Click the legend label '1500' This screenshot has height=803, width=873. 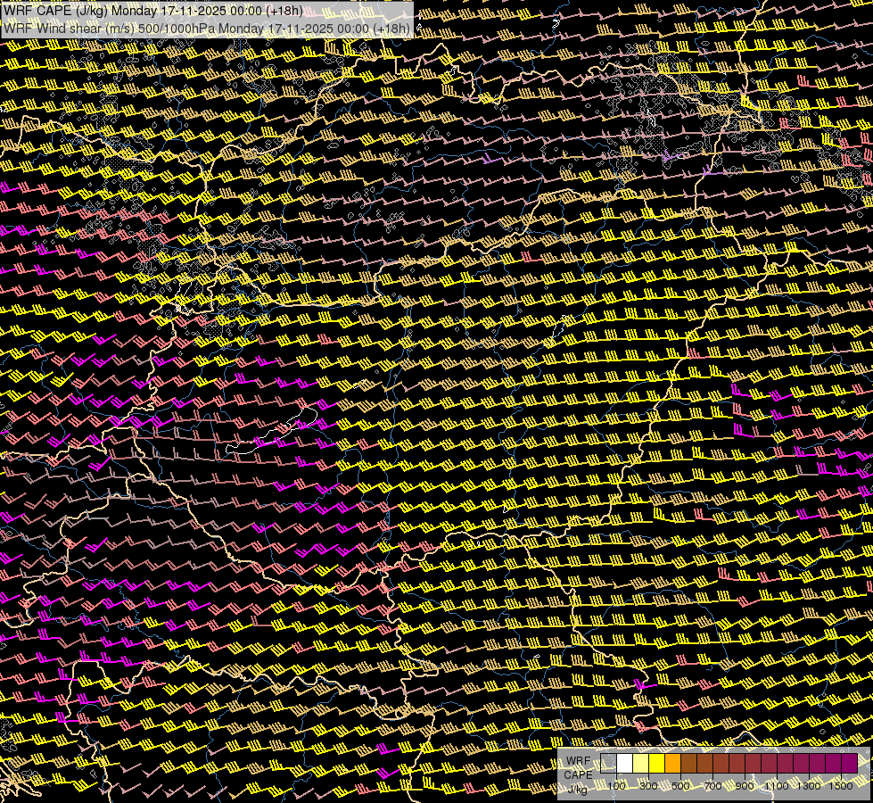click(841, 786)
